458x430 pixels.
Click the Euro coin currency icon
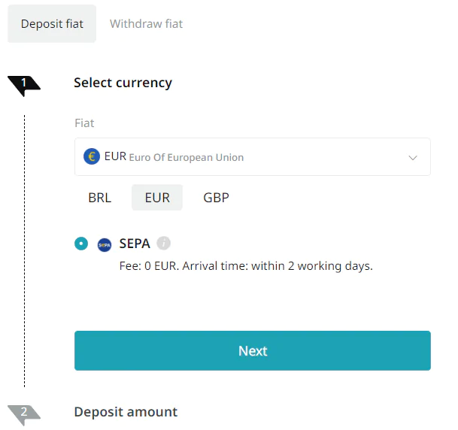pyautogui.click(x=92, y=156)
